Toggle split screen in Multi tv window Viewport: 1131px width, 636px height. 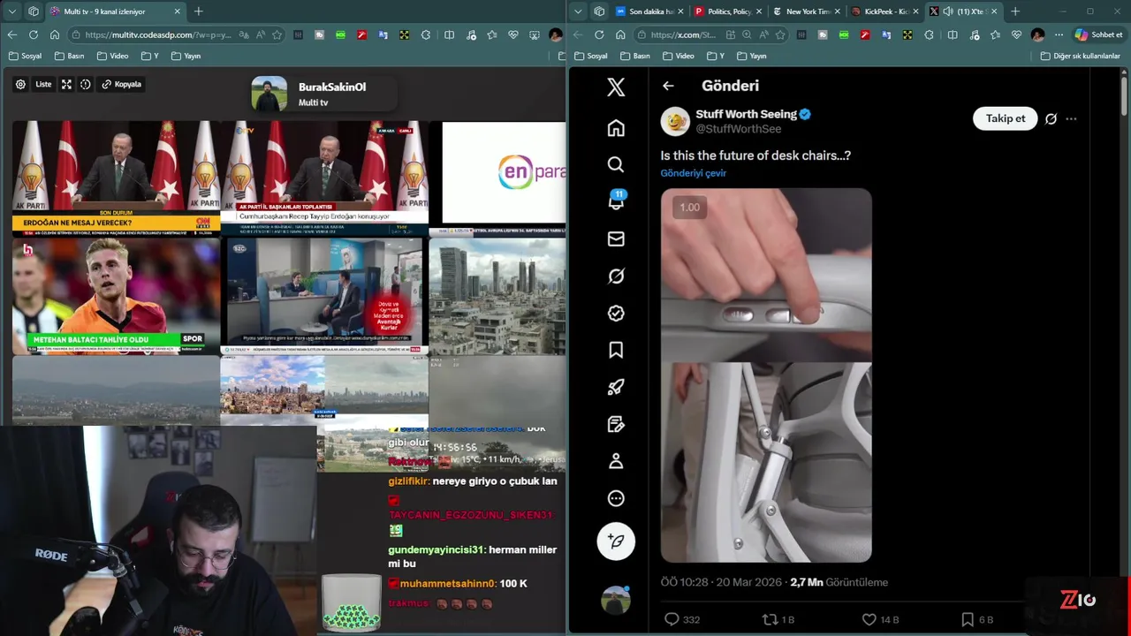click(449, 34)
